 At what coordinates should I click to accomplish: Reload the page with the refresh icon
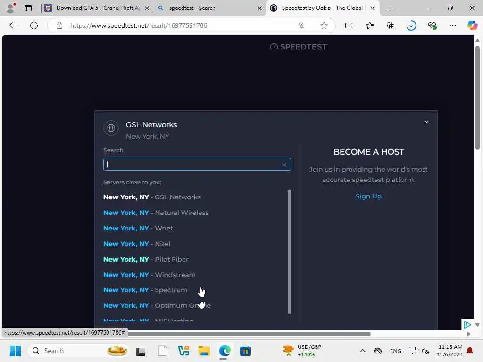click(34, 25)
